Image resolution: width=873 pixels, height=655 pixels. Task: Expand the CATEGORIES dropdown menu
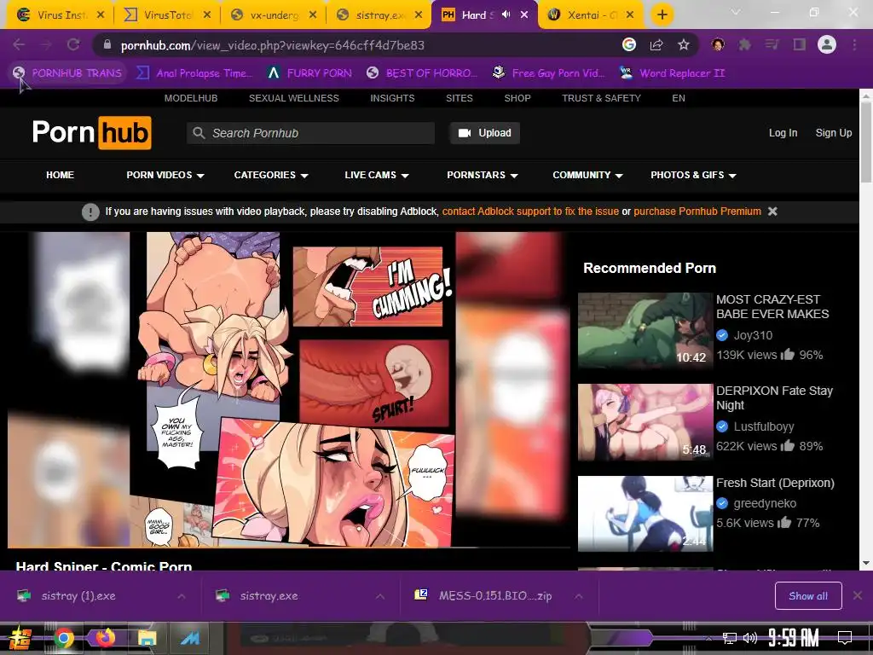pyautogui.click(x=271, y=175)
